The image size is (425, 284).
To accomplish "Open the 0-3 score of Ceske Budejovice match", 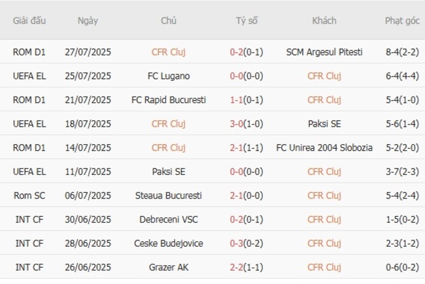I will pyautogui.click(x=237, y=243).
